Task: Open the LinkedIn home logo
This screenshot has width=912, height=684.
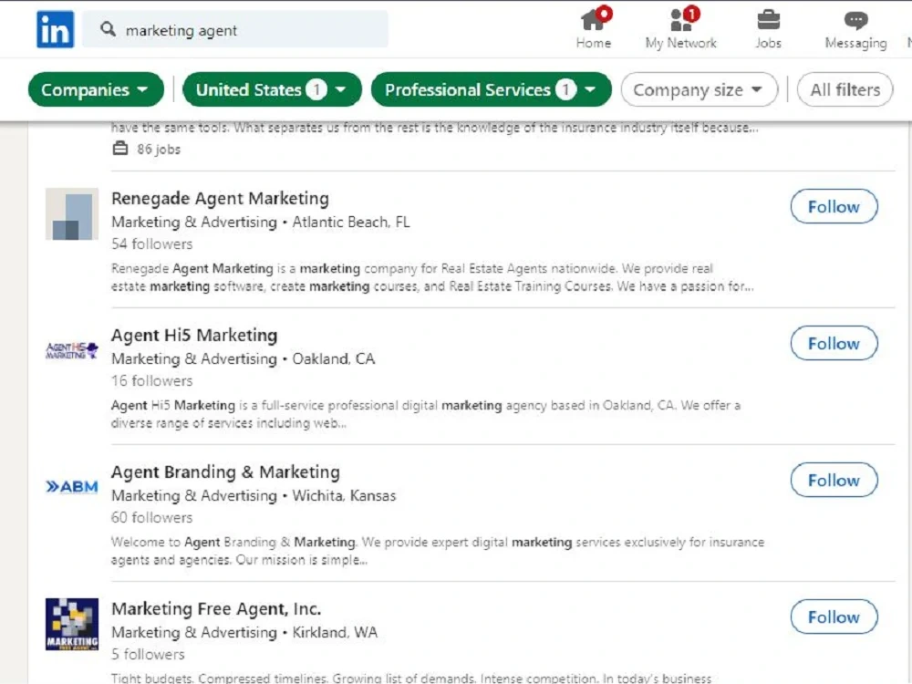Action: pyautogui.click(x=56, y=29)
